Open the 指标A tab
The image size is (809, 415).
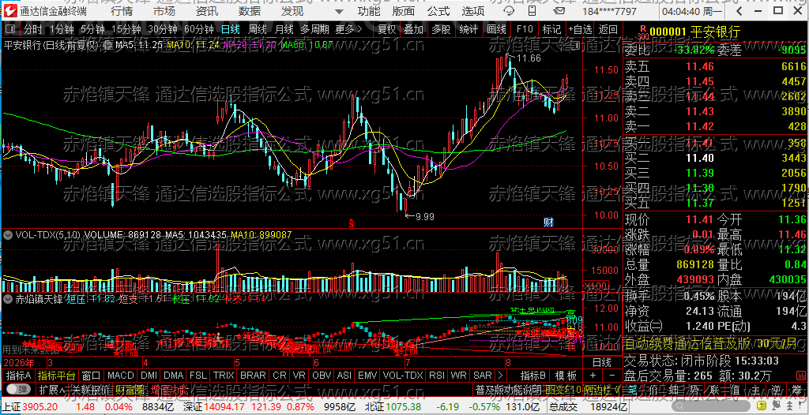[x=19, y=376]
